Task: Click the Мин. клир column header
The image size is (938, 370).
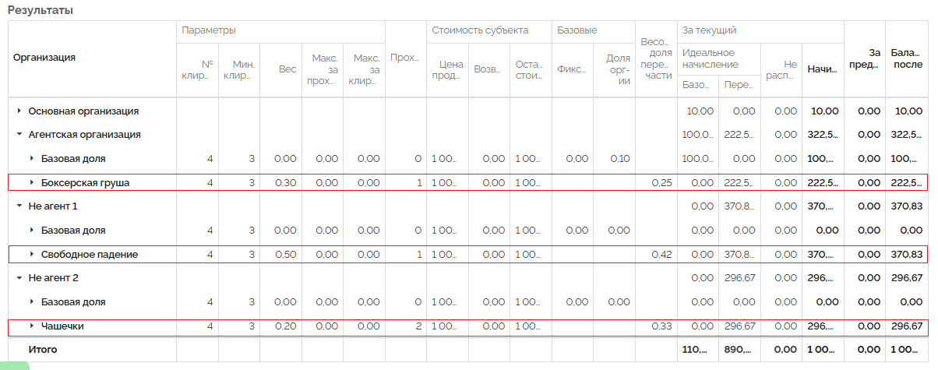Action: [x=238, y=69]
